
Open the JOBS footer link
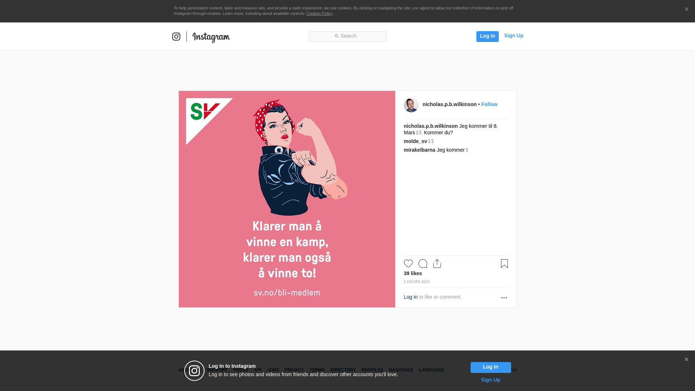click(273, 370)
